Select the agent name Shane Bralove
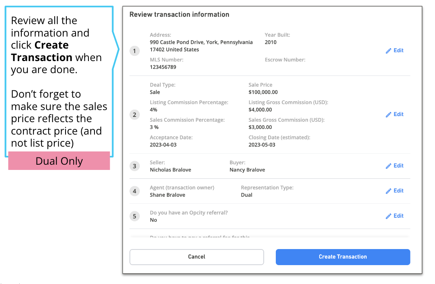435x284 pixels. click(167, 195)
